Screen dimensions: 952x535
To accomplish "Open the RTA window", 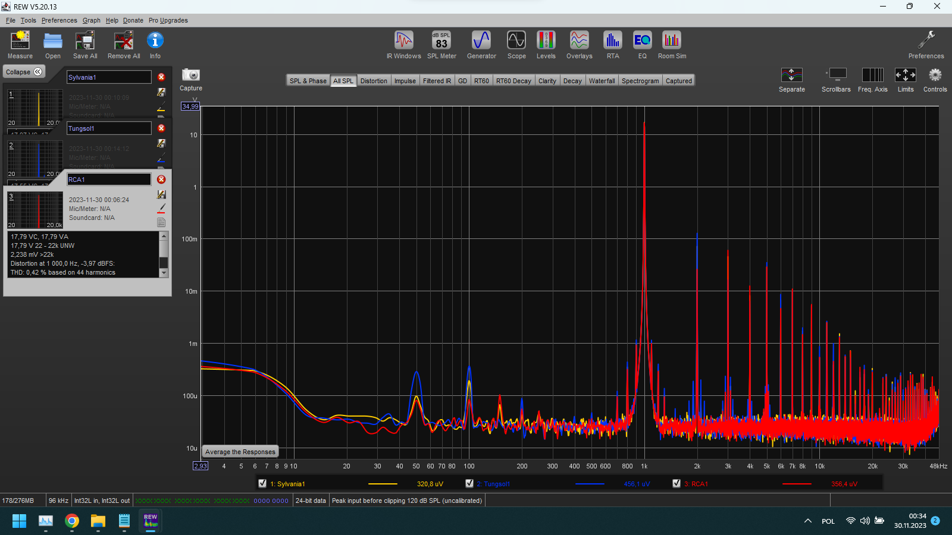I will [x=613, y=45].
